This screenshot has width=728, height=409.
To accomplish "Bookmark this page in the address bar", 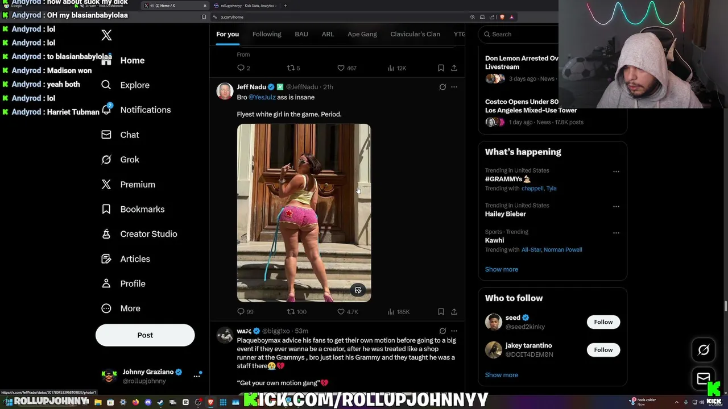I will (x=204, y=17).
